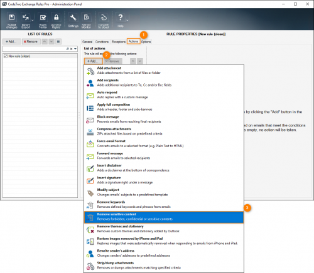Click Add in List of actions
The width and height of the screenshot is (314, 273).
(x=94, y=61)
